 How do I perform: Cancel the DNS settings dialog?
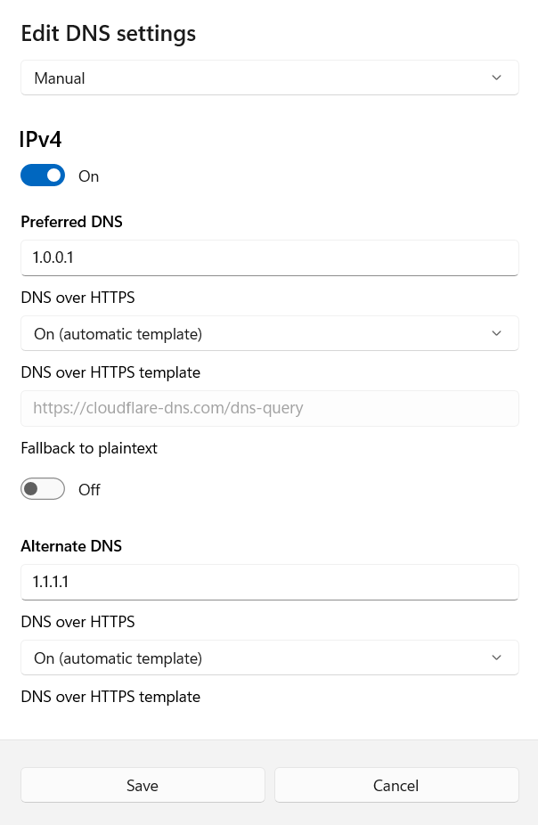(x=396, y=785)
